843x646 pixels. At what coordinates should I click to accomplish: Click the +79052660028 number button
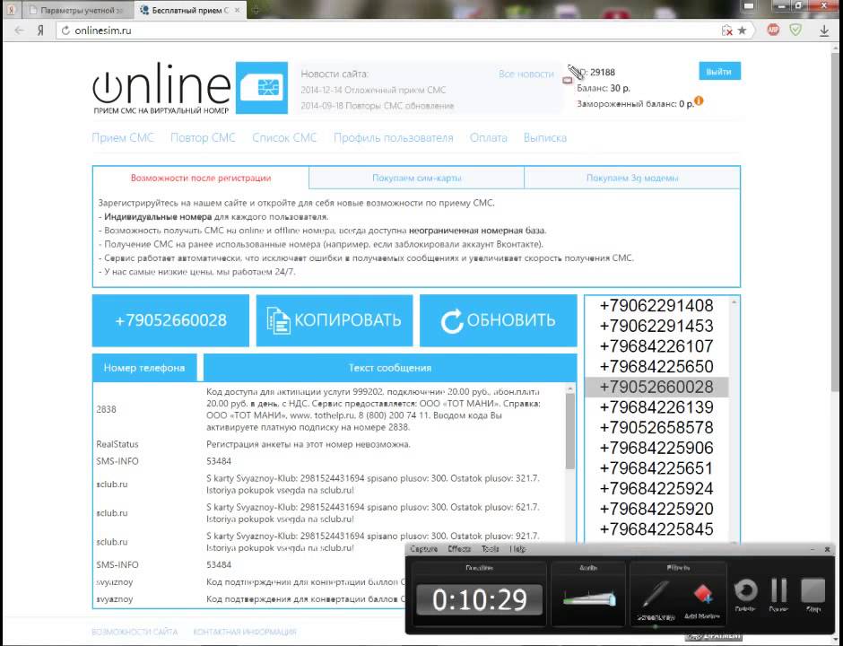pyautogui.click(x=170, y=320)
